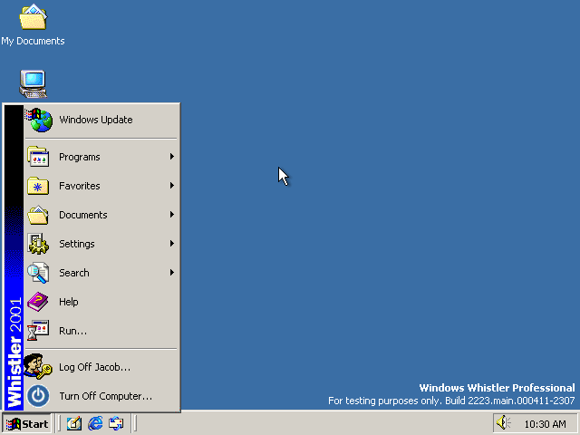Open Windows Update menu entry
580x435 pixels.
pos(101,120)
